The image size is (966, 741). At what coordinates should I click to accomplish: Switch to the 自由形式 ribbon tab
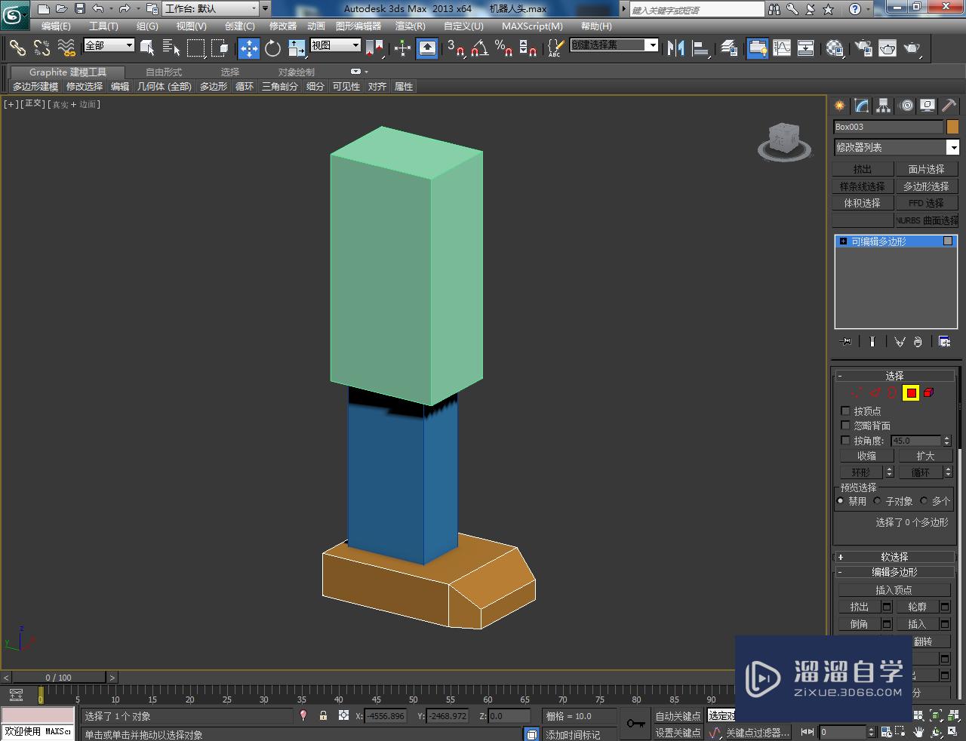(x=164, y=72)
